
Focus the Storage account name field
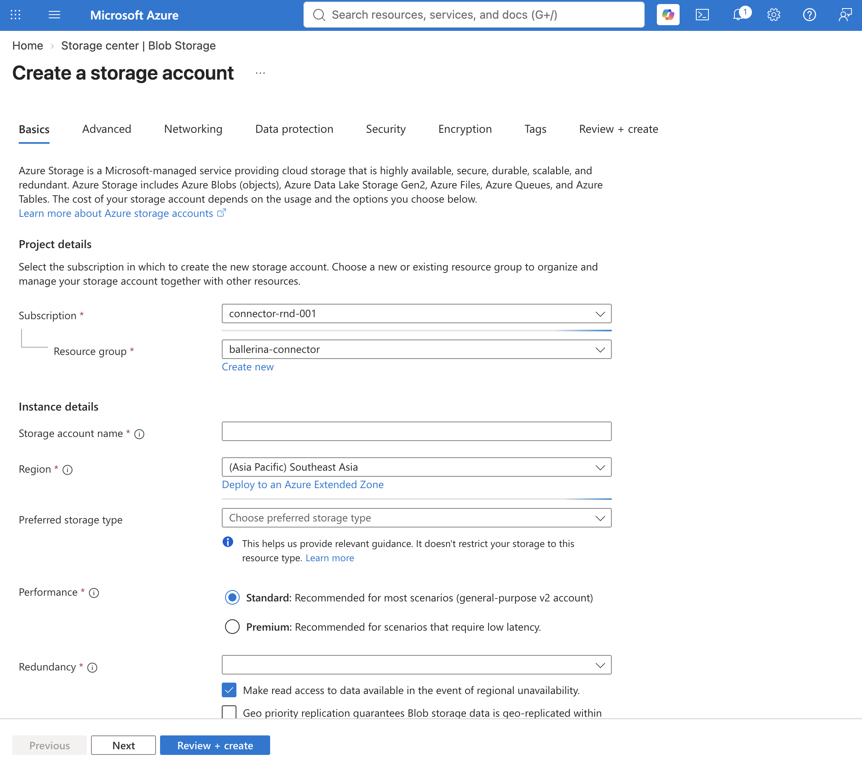(417, 432)
